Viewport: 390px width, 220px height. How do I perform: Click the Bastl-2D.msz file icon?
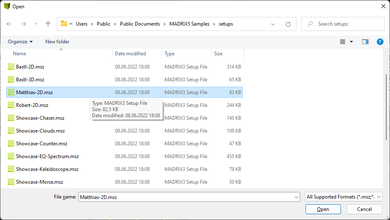pyautogui.click(x=11, y=66)
